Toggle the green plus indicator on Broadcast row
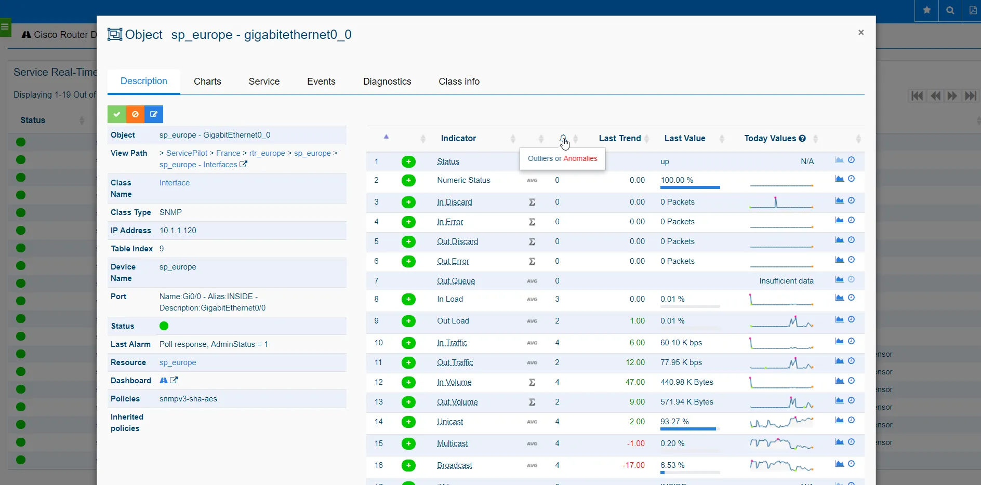 (x=409, y=466)
